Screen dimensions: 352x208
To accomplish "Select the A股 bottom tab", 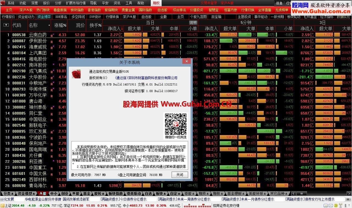I will tap(43, 193).
